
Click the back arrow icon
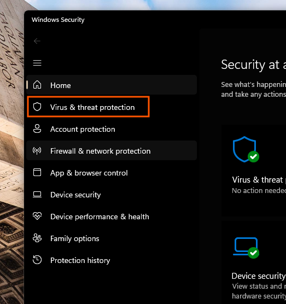click(x=37, y=41)
